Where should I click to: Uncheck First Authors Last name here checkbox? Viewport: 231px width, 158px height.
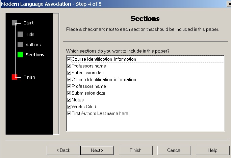[x=69, y=114]
